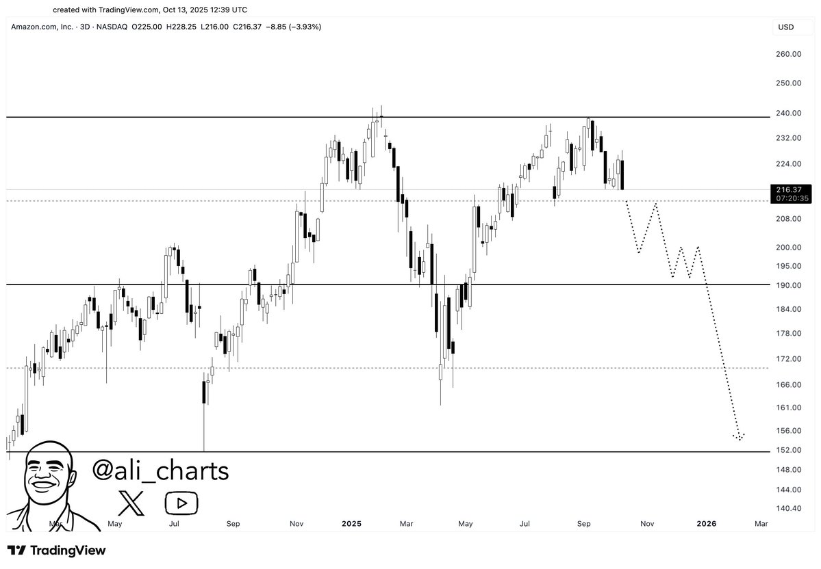Click the dotted arrowhead at projection end

coord(739,436)
